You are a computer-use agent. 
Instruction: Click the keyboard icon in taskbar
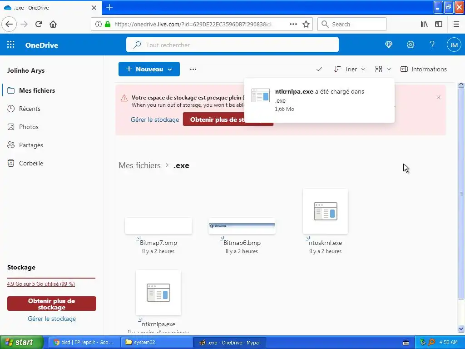tap(406, 343)
